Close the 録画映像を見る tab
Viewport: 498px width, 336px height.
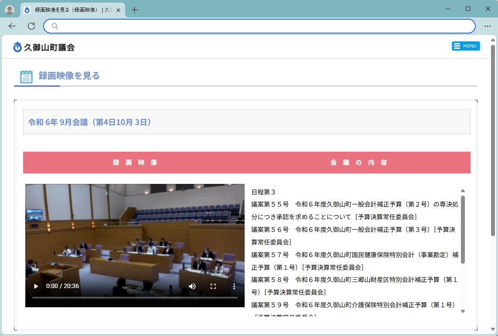(x=118, y=10)
